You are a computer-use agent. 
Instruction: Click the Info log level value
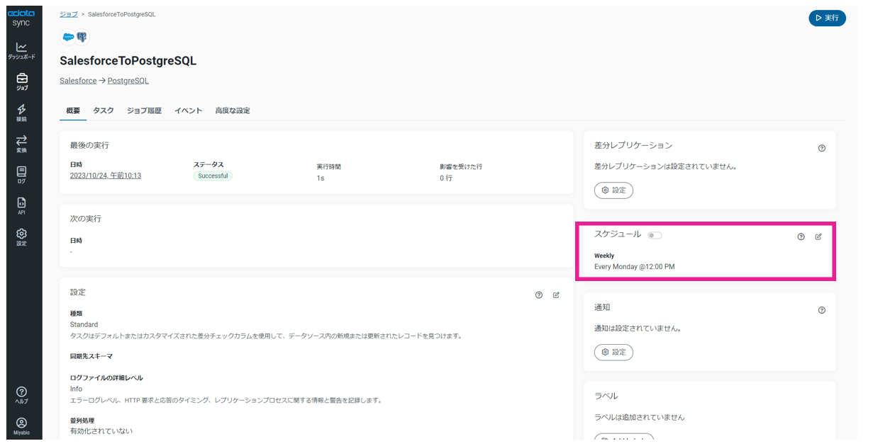(76, 389)
